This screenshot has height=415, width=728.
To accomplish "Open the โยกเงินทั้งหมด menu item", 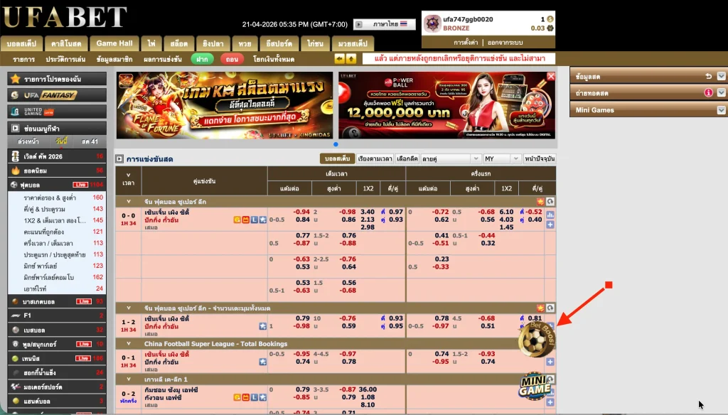I will click(274, 60).
